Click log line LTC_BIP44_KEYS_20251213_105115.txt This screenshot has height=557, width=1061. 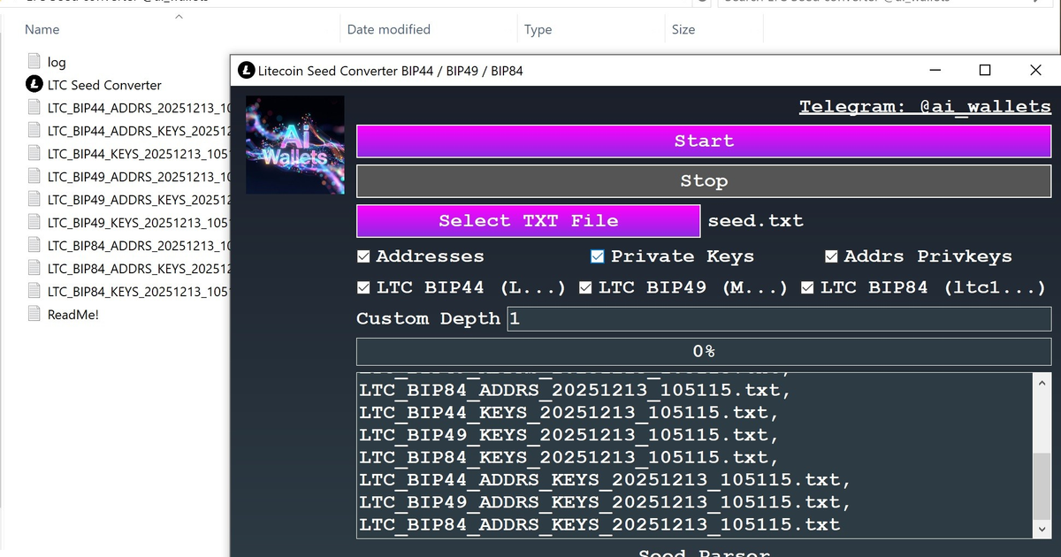tap(569, 412)
